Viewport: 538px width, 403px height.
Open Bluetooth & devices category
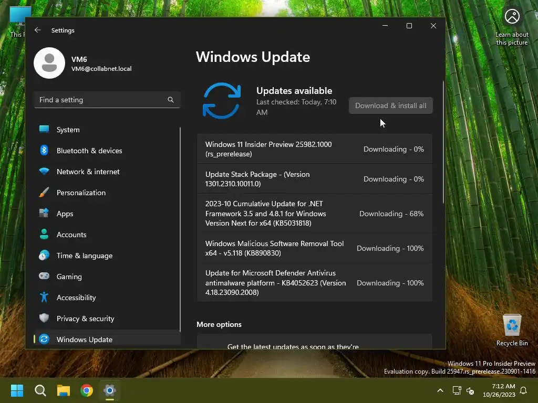(x=107, y=151)
